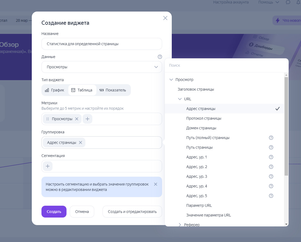Screen dimensions: 301x242
Task: Select the Показатель widget type
Action: point(113,90)
